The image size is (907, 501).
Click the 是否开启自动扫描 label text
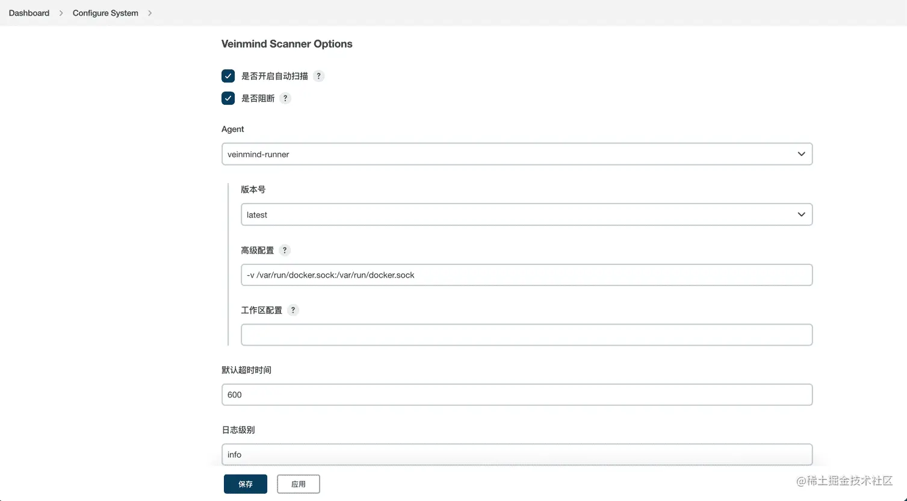coord(274,76)
